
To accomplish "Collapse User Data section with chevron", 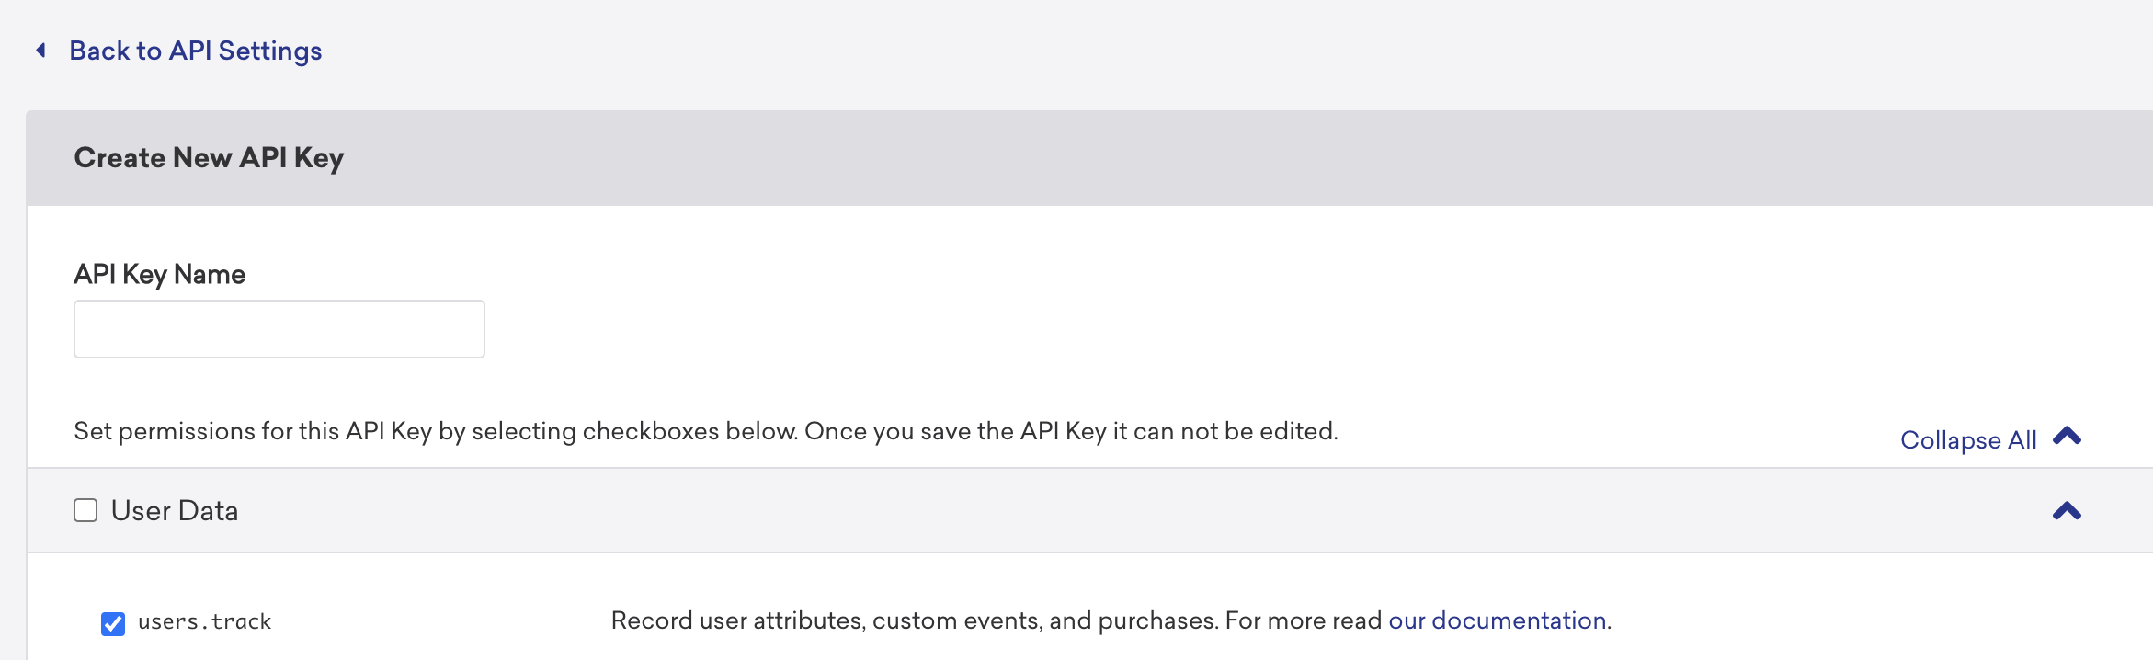I will coord(2067,511).
